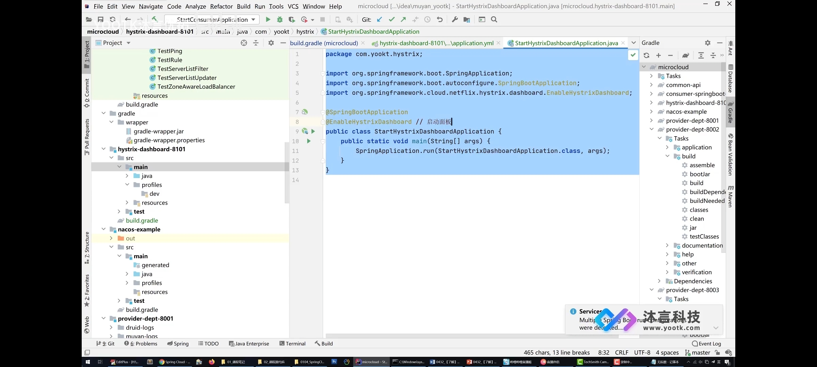Expand the out folder in nacos-example
This screenshot has width=817, height=367.
coord(111,238)
